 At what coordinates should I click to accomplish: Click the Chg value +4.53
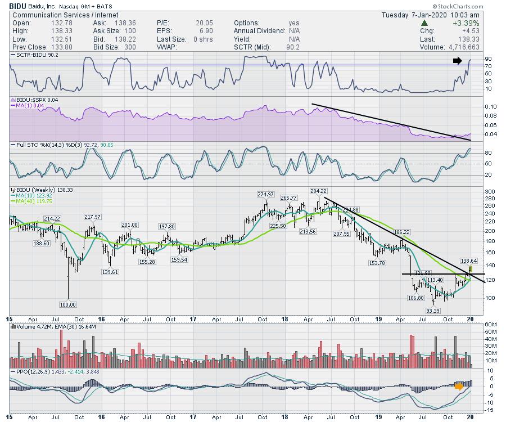pyautogui.click(x=471, y=31)
